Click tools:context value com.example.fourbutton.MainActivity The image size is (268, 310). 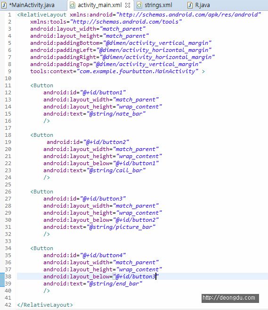point(138,71)
